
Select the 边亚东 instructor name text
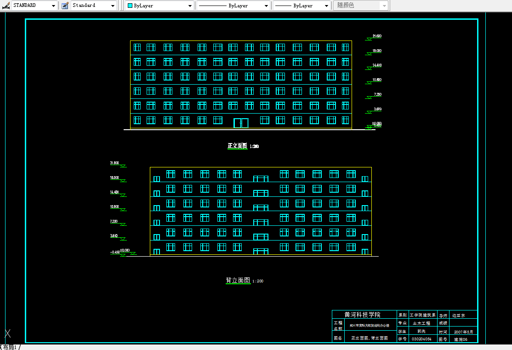click(x=459, y=316)
